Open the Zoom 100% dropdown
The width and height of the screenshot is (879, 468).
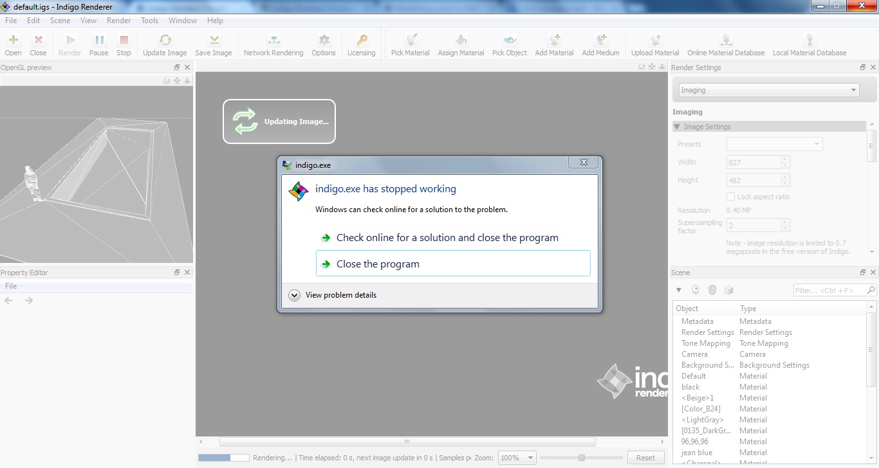coord(517,458)
